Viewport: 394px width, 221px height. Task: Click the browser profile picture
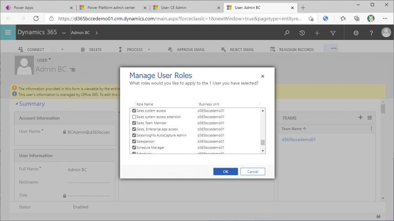(x=371, y=18)
